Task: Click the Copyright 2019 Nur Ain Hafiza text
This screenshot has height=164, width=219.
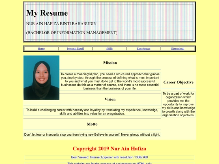Action: tap(109, 149)
